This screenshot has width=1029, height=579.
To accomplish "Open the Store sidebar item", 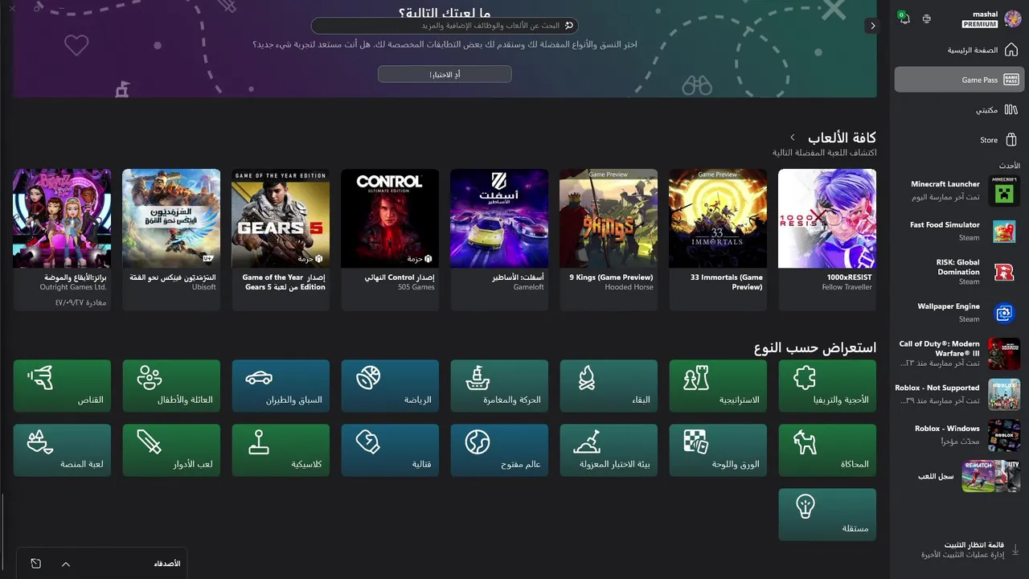I will [959, 140].
